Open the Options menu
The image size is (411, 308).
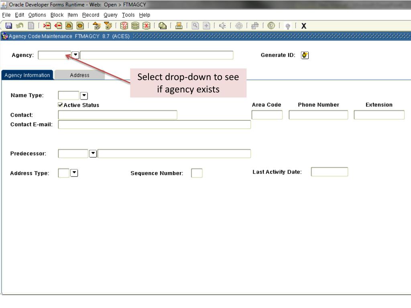pos(37,15)
